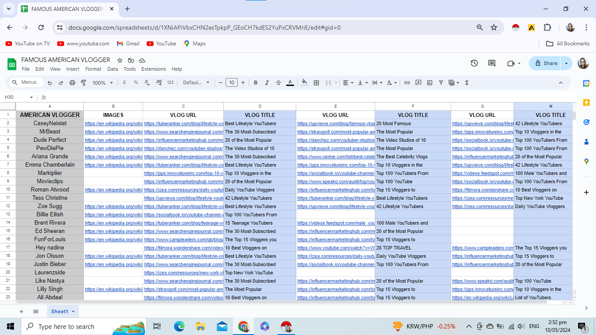Viewport: 596px width, 335px height.
Task: View the cloud document status
Action: pyautogui.click(x=142, y=60)
